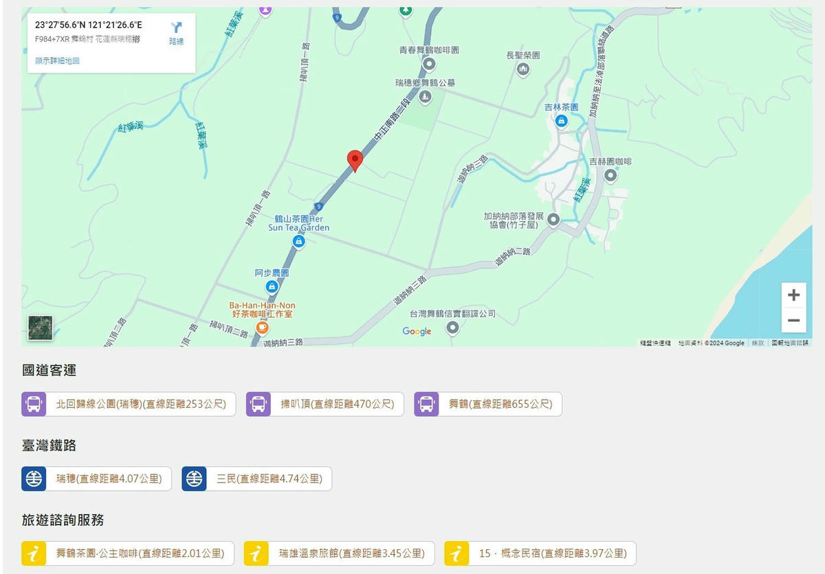
Task: Click the 吉赫園咖啡 map marker
Action: (x=610, y=175)
